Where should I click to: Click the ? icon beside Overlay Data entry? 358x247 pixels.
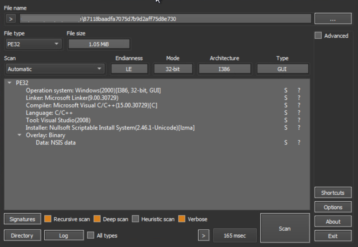click(299, 142)
